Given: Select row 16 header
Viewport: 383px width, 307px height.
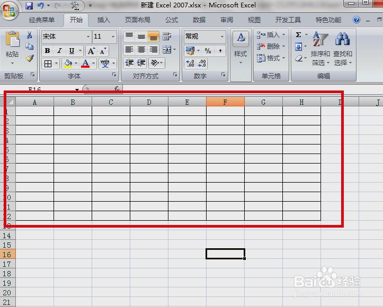Looking at the screenshot, I should click(x=7, y=255).
